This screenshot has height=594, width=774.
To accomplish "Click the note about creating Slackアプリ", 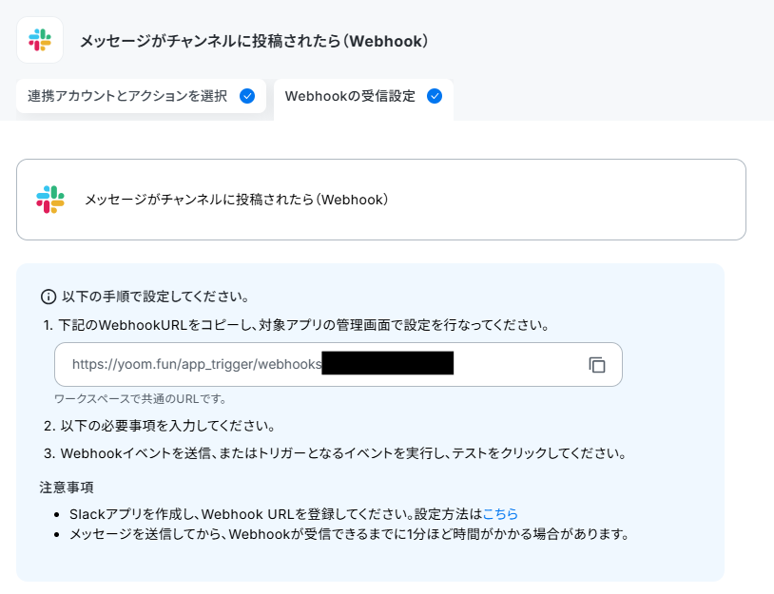I will pyautogui.click(x=294, y=514).
